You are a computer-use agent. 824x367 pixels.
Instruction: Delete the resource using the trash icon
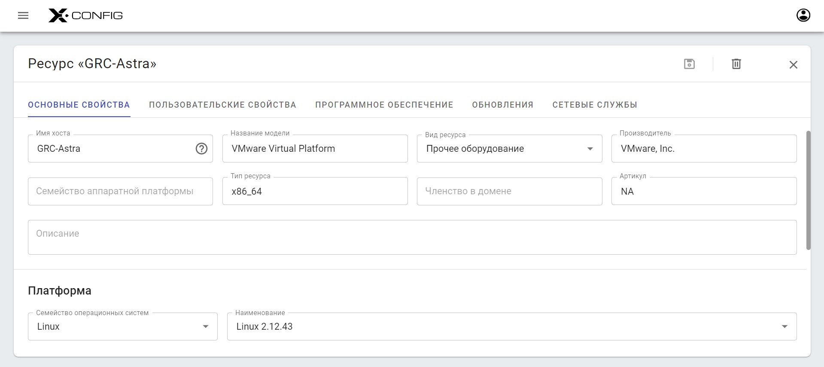tap(736, 64)
